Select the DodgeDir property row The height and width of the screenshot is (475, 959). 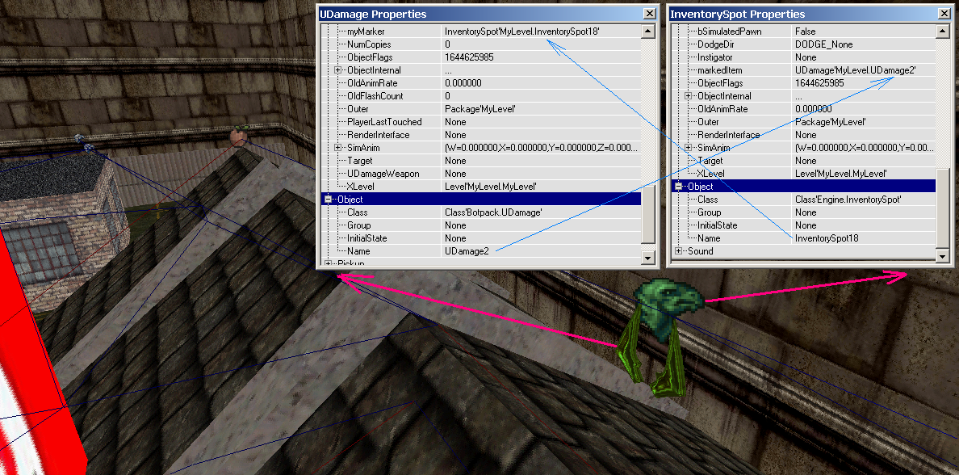click(803, 44)
